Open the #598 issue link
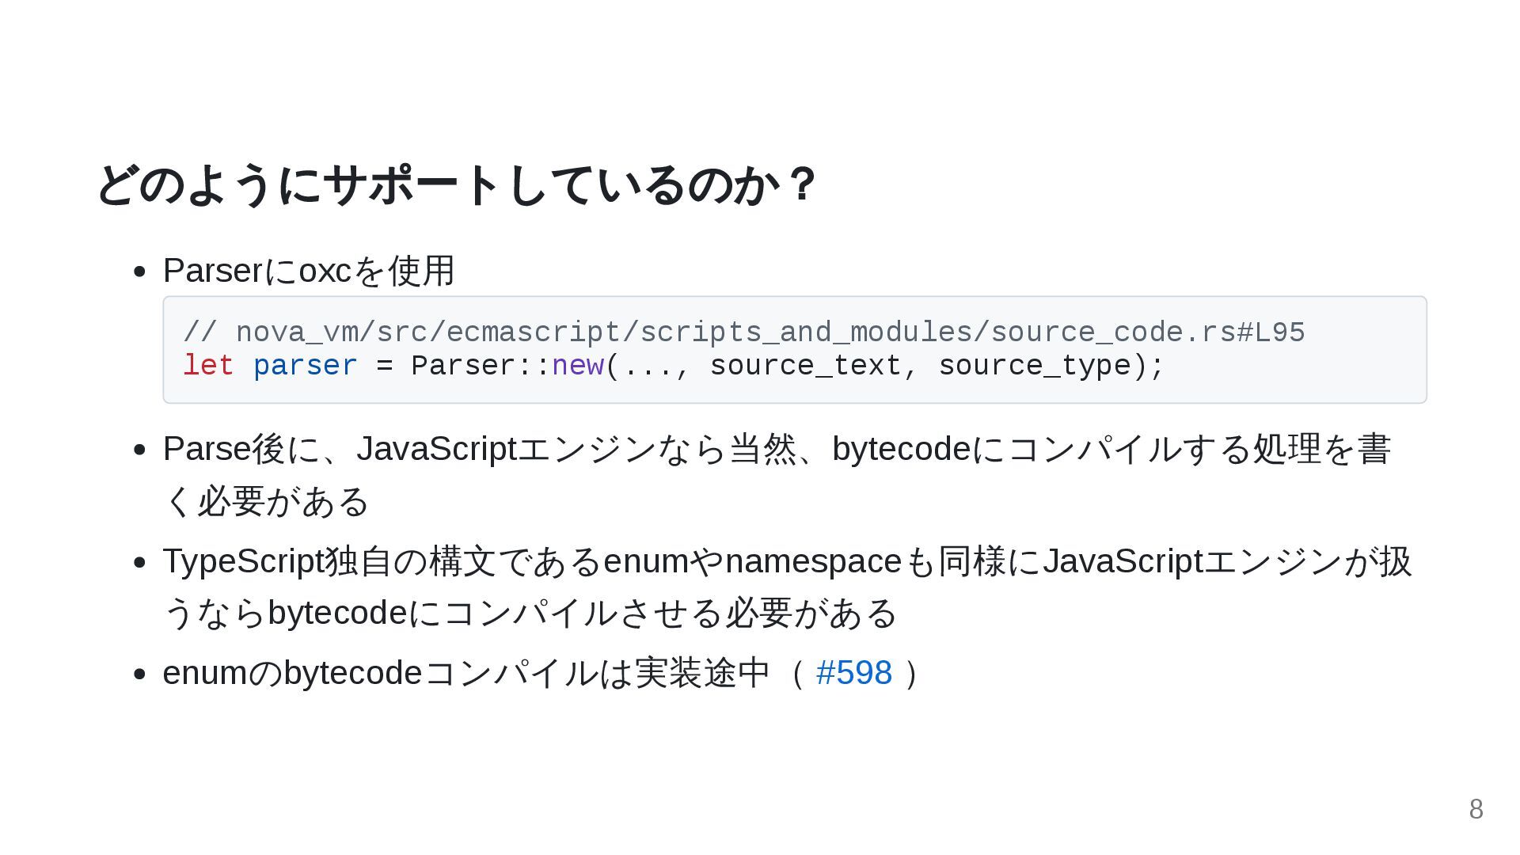The width and height of the screenshot is (1520, 855). click(x=853, y=673)
